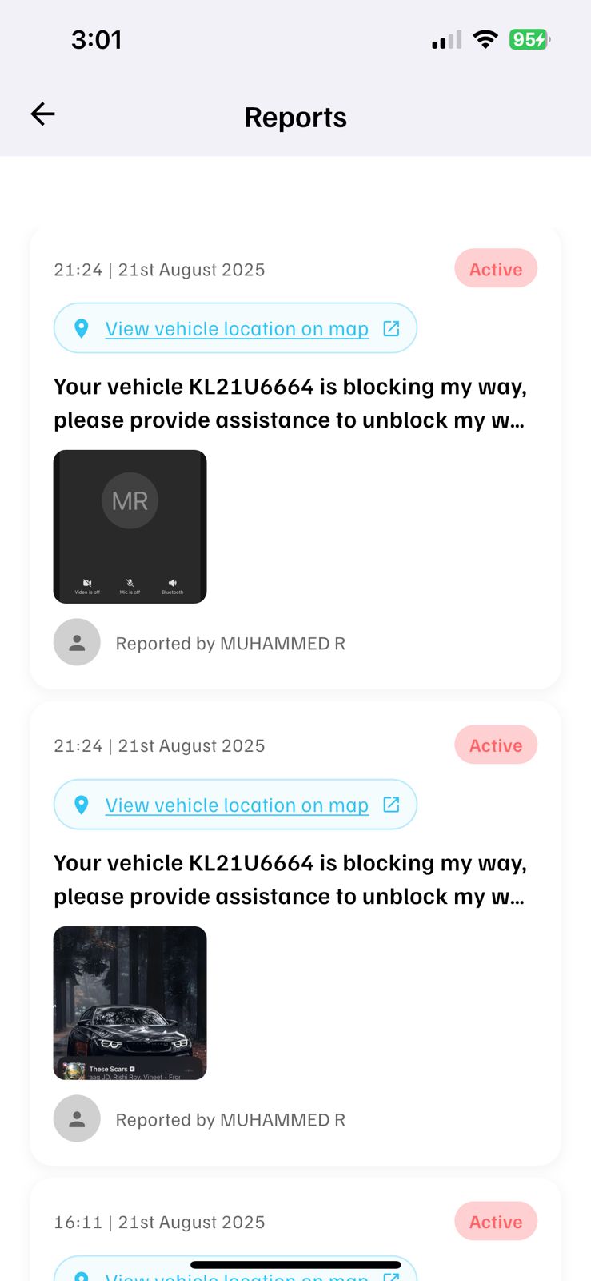Tap reporter avatar icon in second report
This screenshot has width=591, height=1281.
click(x=77, y=1118)
